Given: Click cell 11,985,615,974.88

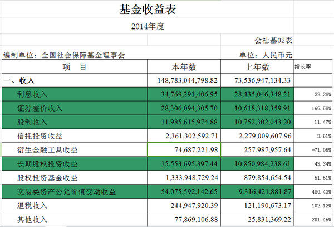Looking at the screenshot, I should tap(184, 122).
